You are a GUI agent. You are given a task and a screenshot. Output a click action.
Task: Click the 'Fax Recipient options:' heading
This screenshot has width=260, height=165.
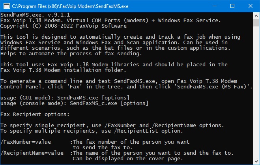(35, 114)
